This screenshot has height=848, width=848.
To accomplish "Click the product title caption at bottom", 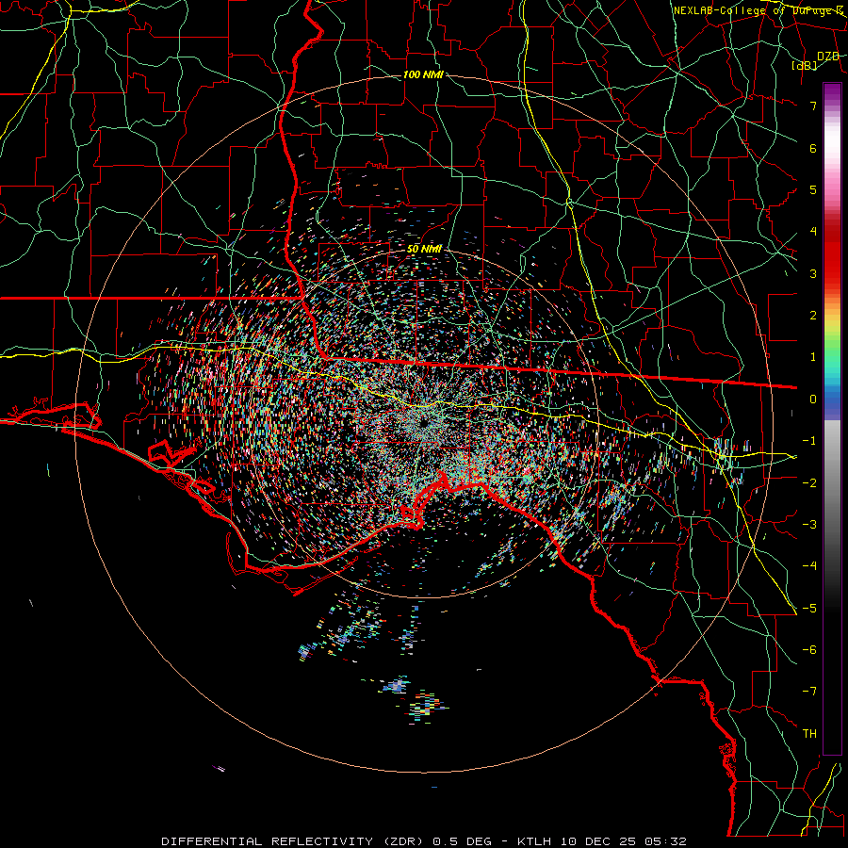I will coord(424,841).
